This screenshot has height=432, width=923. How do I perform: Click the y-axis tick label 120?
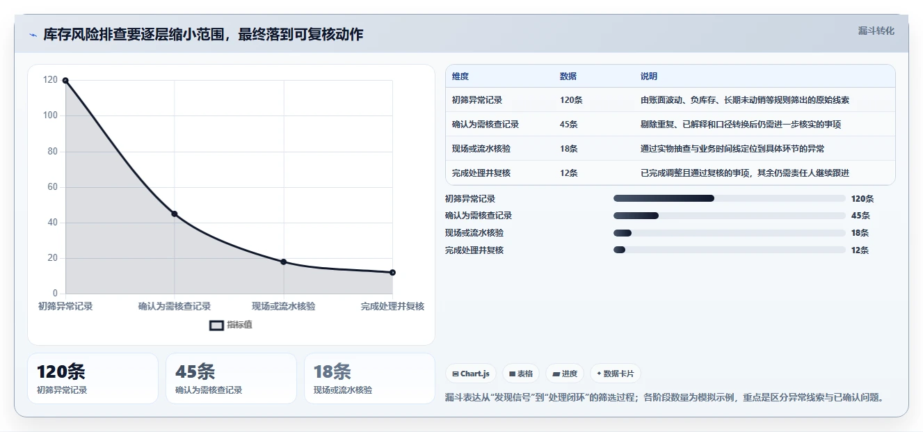50,80
